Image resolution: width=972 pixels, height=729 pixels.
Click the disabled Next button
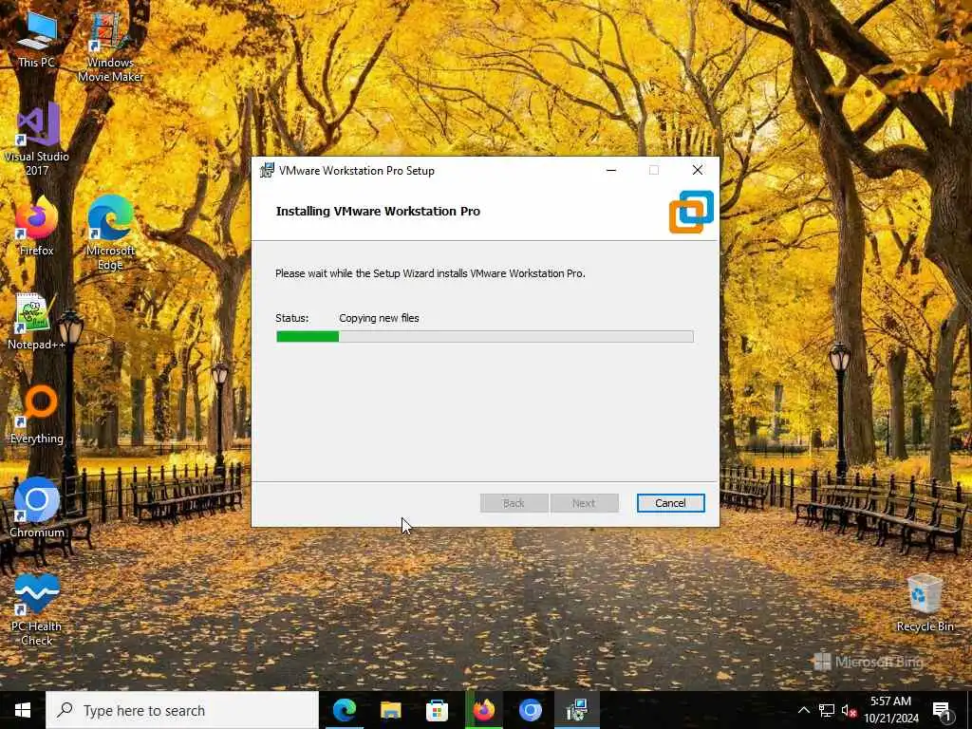click(584, 503)
